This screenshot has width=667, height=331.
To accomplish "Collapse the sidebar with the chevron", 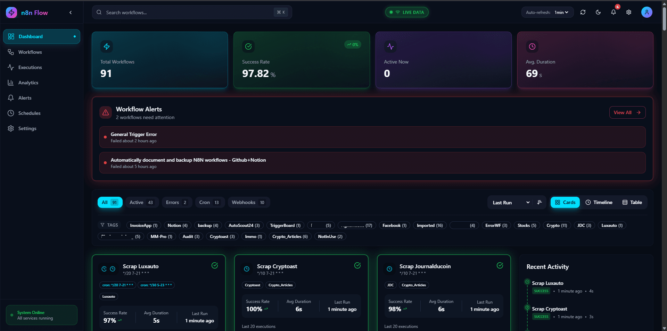I will 71,12.
